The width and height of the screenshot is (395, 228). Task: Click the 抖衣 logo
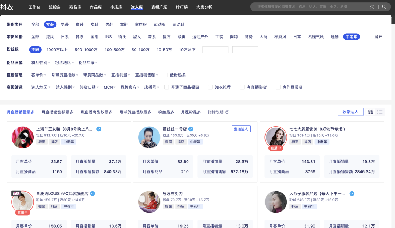7,7
